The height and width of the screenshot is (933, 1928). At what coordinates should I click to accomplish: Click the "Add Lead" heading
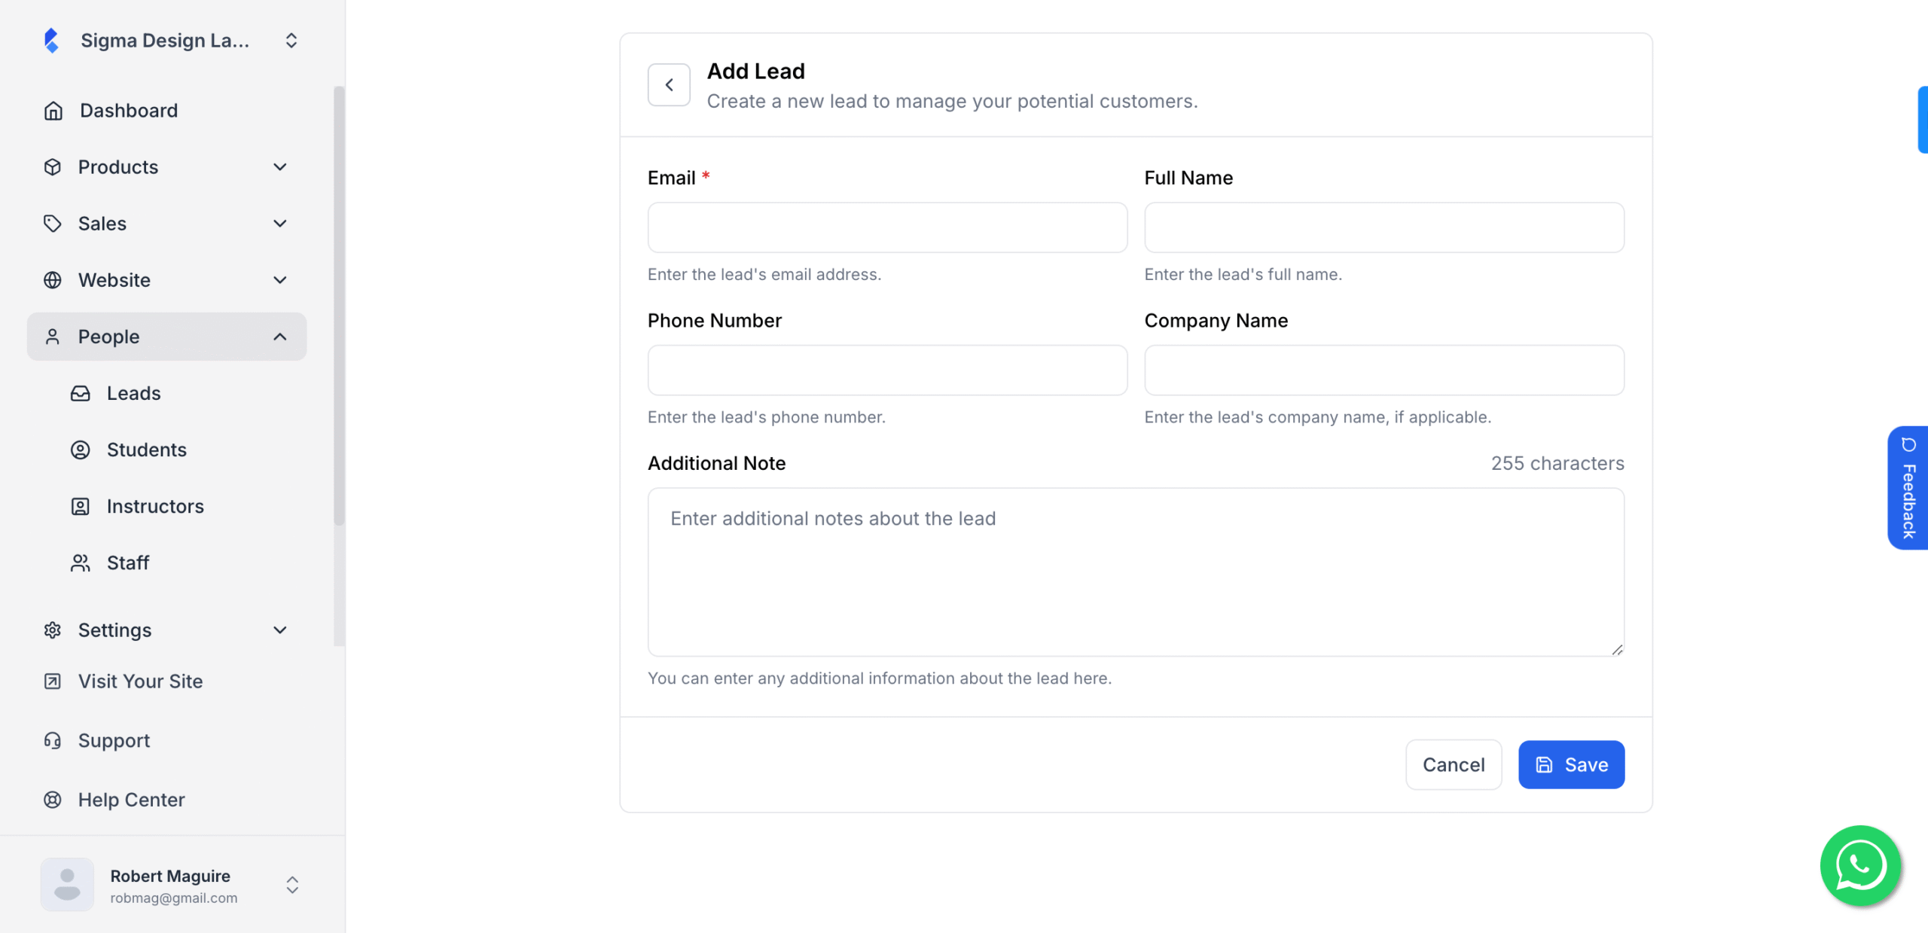tap(756, 72)
